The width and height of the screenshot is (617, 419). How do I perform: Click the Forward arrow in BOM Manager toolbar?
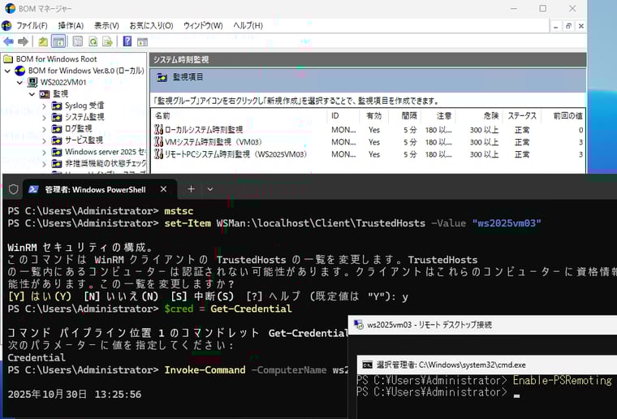24,41
